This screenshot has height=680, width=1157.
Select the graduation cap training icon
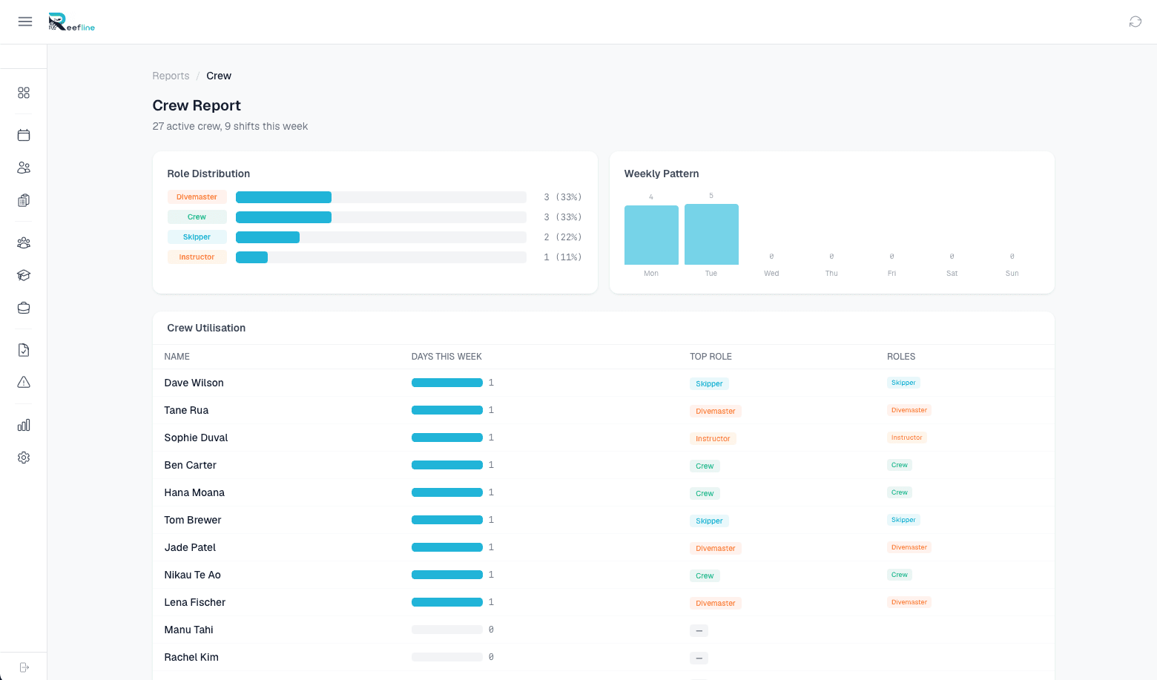click(24, 275)
